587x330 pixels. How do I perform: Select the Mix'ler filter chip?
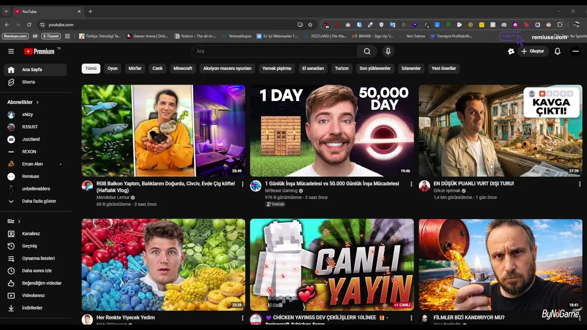click(x=135, y=68)
